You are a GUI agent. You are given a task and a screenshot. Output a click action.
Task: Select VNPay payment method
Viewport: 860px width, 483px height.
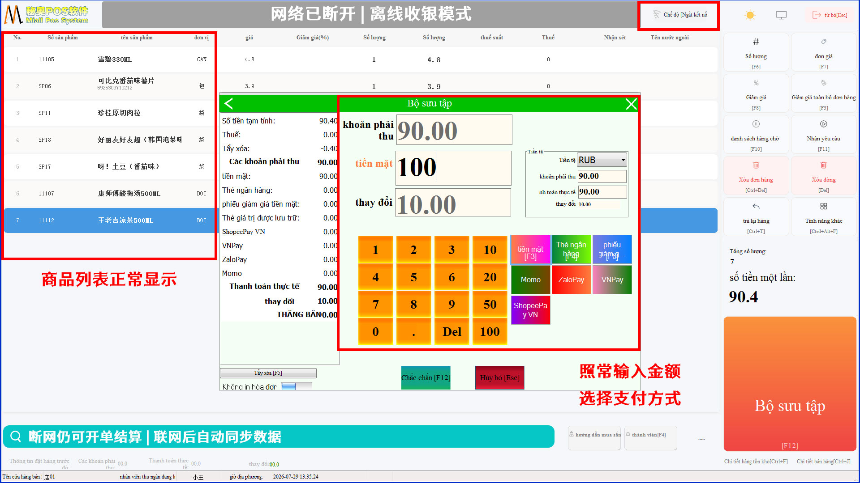tap(612, 280)
